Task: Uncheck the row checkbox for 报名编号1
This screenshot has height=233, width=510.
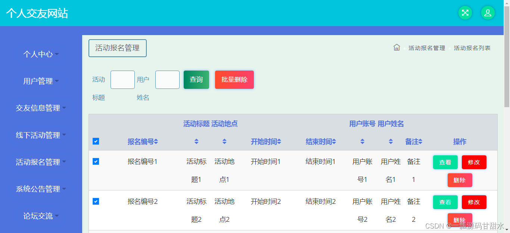Action: coord(96,161)
